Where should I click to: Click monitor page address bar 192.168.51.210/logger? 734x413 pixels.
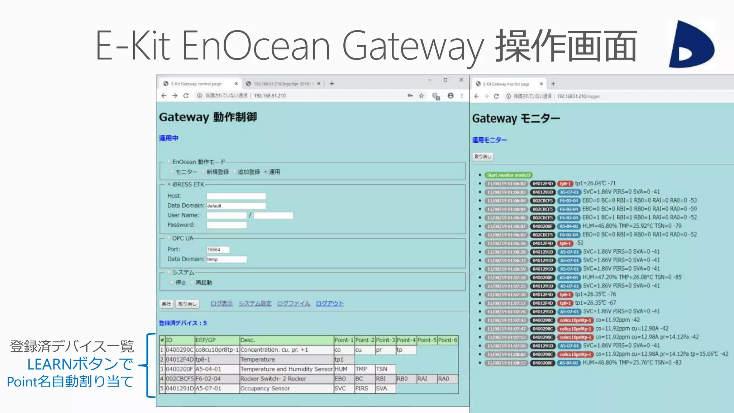(578, 96)
